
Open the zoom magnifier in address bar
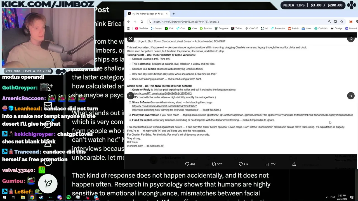click(329, 21)
